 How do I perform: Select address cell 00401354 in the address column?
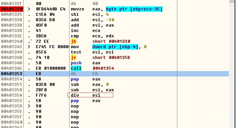tap(12, 79)
